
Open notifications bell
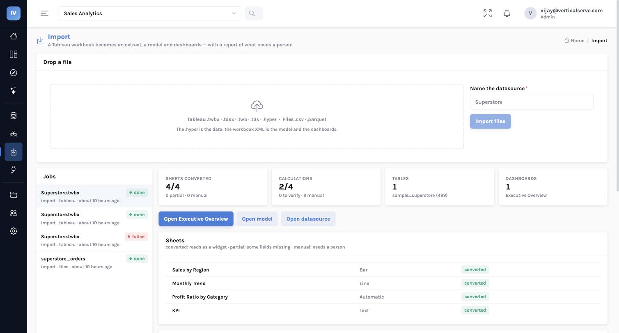(507, 14)
